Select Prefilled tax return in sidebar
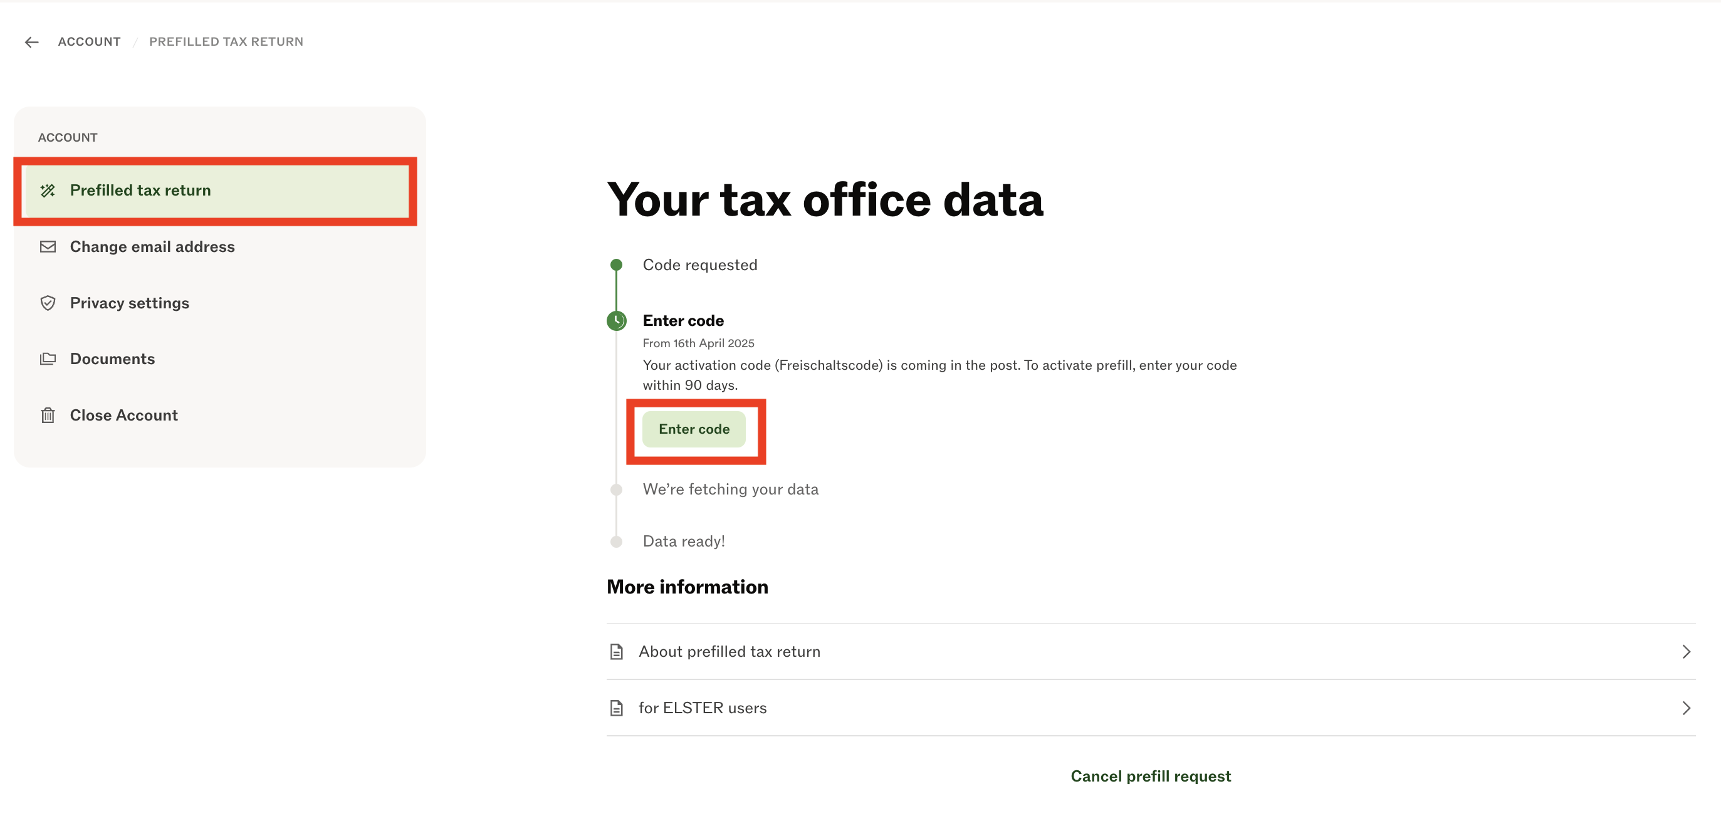Viewport: 1721px width, 816px height. pos(216,191)
